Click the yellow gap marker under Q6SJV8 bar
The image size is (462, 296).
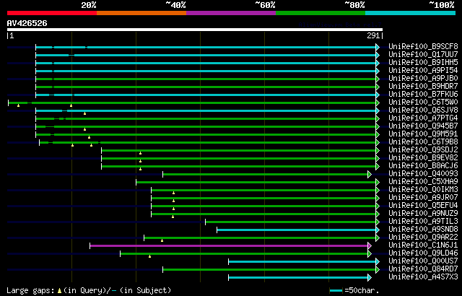point(85,113)
